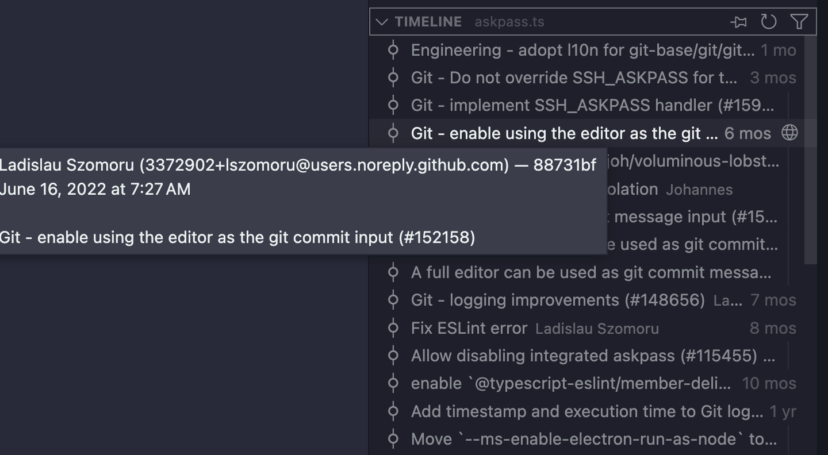This screenshot has height=455, width=828.
Task: Open the Timeline filter options
Action: [799, 21]
